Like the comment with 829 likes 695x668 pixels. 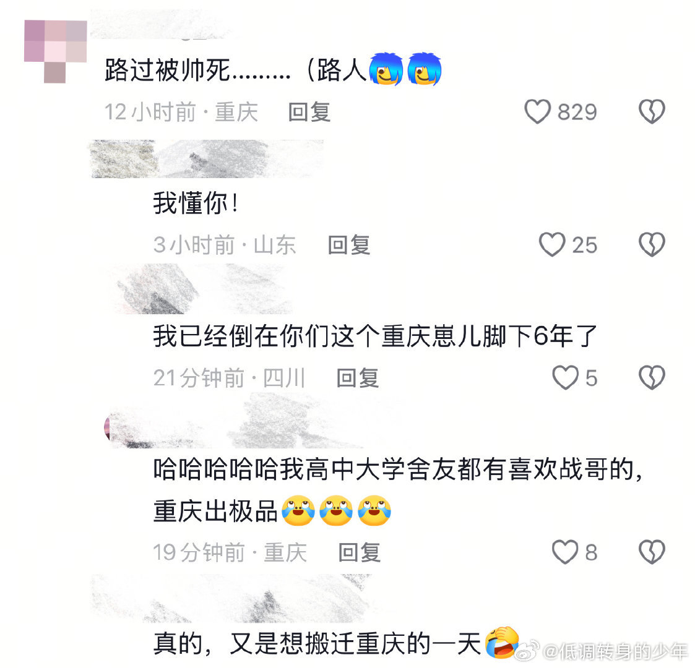coord(537,111)
